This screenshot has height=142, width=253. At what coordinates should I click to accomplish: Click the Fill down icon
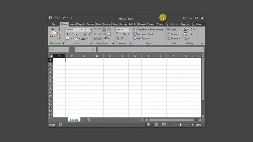click(185, 34)
